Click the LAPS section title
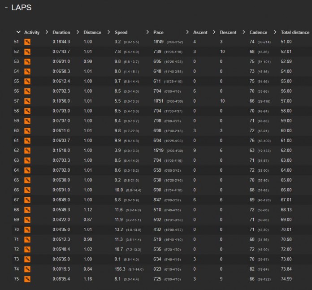This screenshot has height=290, width=312. pyautogui.click(x=21, y=8)
